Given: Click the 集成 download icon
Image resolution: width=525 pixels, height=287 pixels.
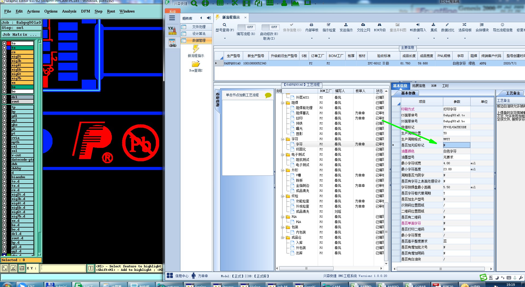Looking at the screenshot, I should tap(433, 25).
